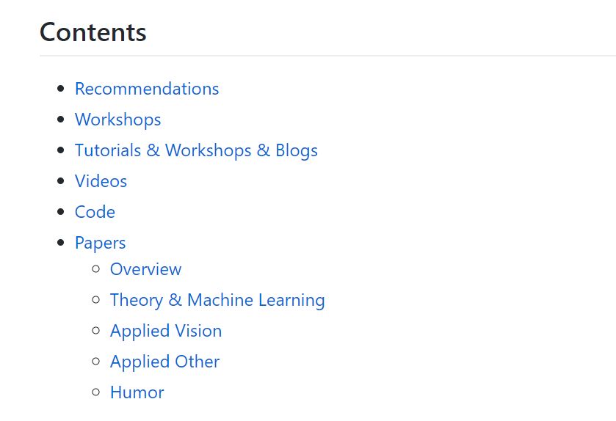The width and height of the screenshot is (616, 421).
Task: Select the Papers link
Action: tap(100, 243)
